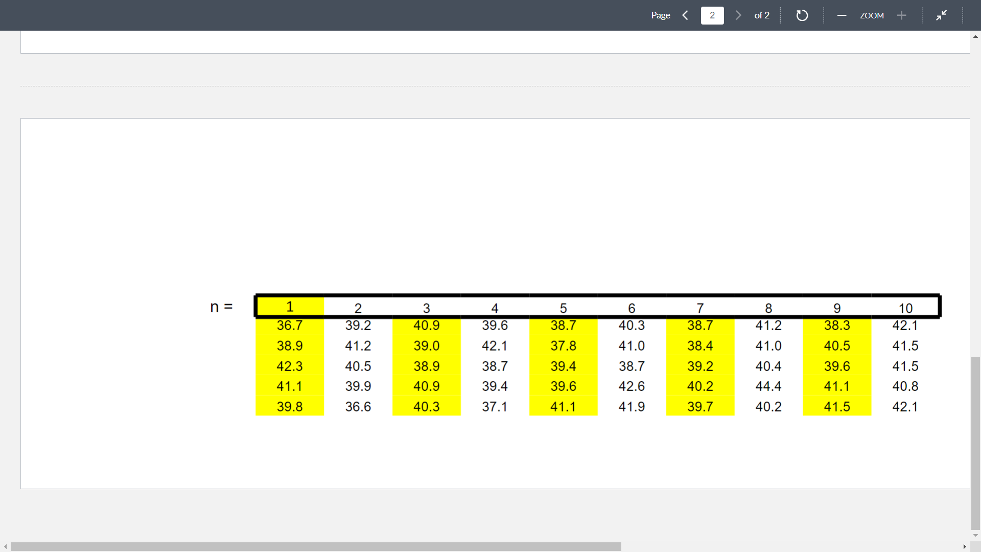The image size is (981, 552).
Task: Click the horizontal scrollbar thumb
Action: [x=316, y=546]
